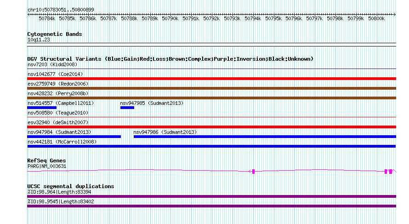Screen dimensions: 409x224
Task: Click the blue nsv947984 (Sudmant2013) gain bar
Action: coord(74,137)
